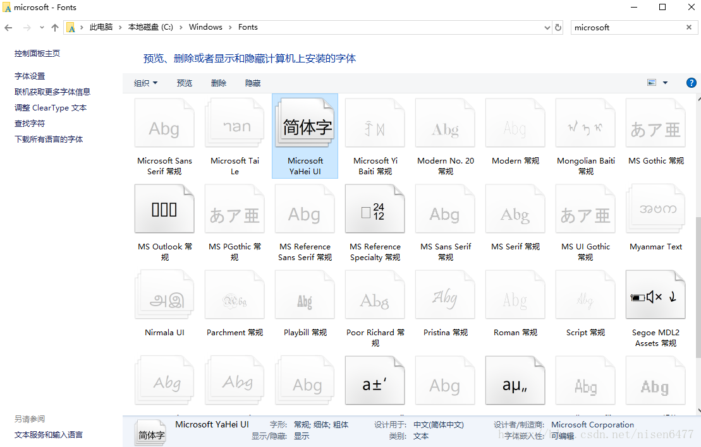701x447 pixels.
Task: Select the Script font icon
Action: point(586,295)
